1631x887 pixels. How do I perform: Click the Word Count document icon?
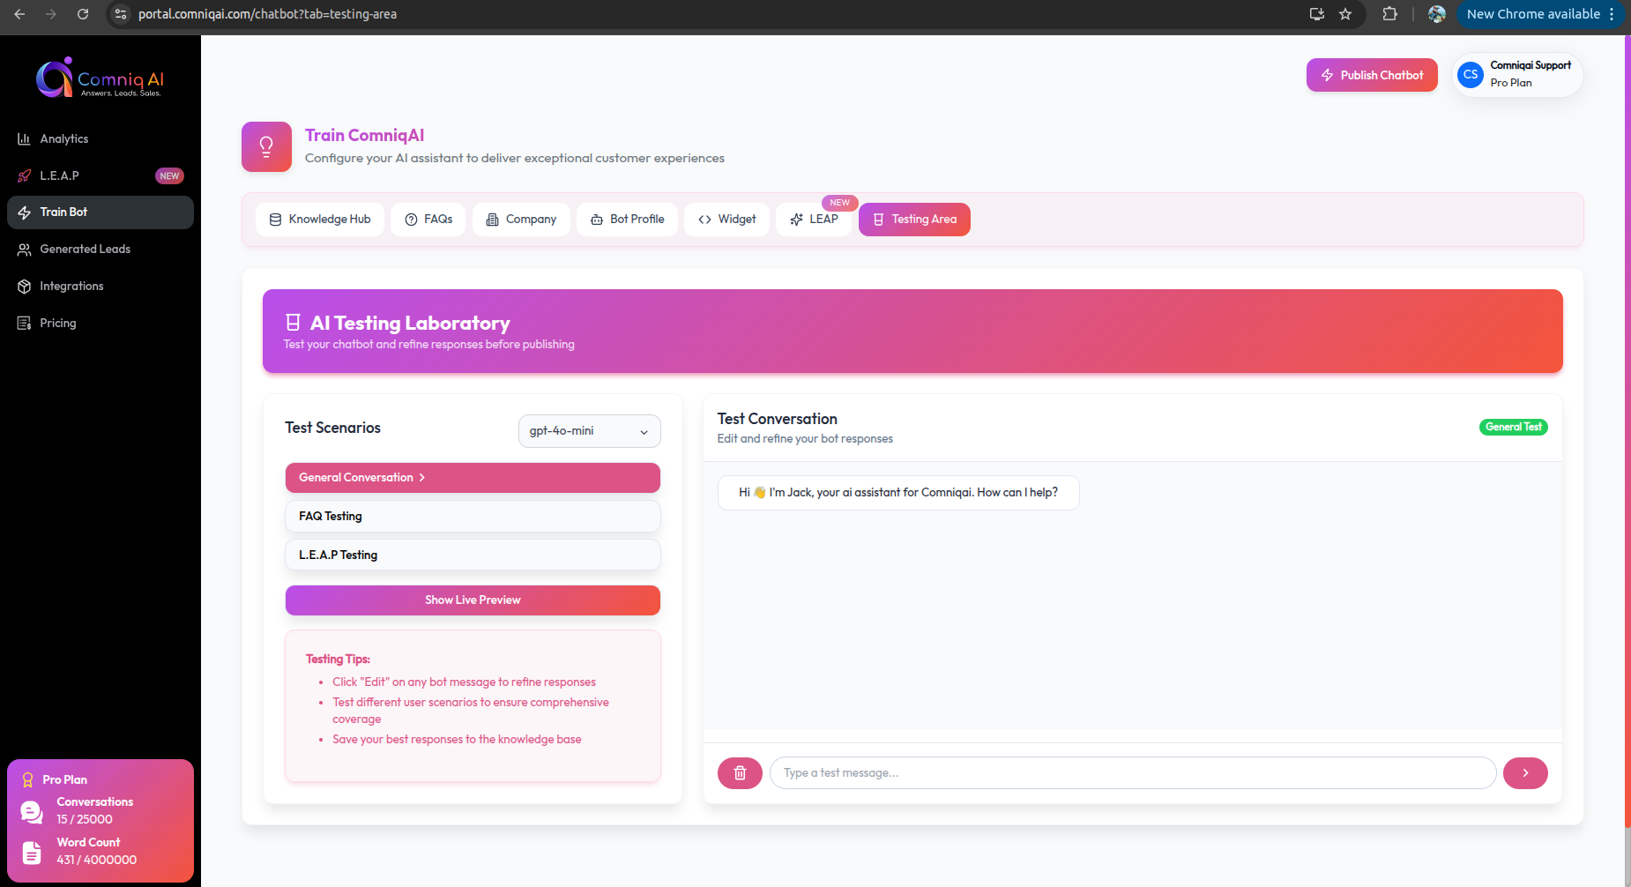(32, 853)
